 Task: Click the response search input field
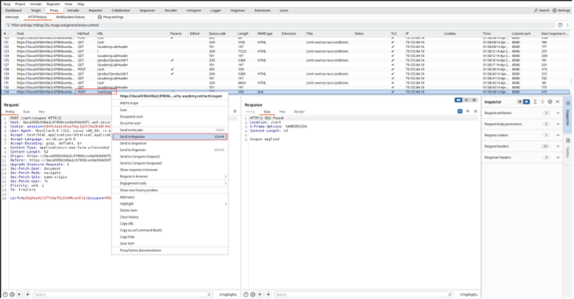click(x=365, y=294)
